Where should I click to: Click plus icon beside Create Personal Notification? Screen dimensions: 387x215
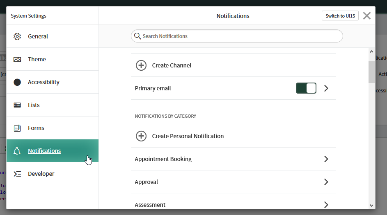[141, 136]
